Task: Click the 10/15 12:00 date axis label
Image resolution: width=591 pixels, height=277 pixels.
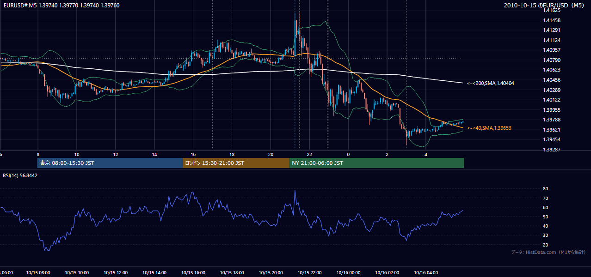Action: tap(116, 272)
